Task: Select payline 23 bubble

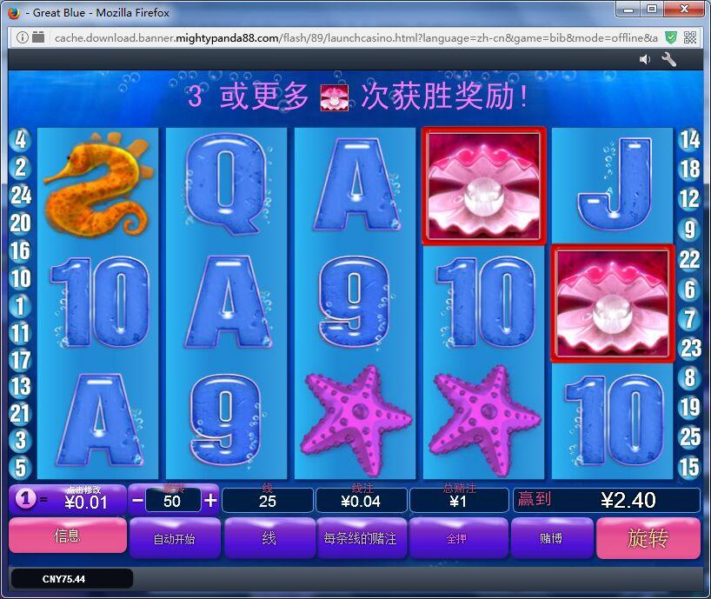Action: coord(689,349)
